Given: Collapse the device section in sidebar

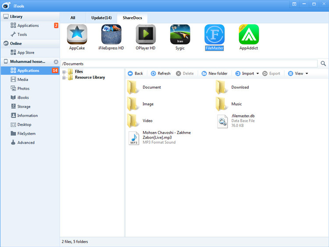Looking at the screenshot, I should pos(56,62).
